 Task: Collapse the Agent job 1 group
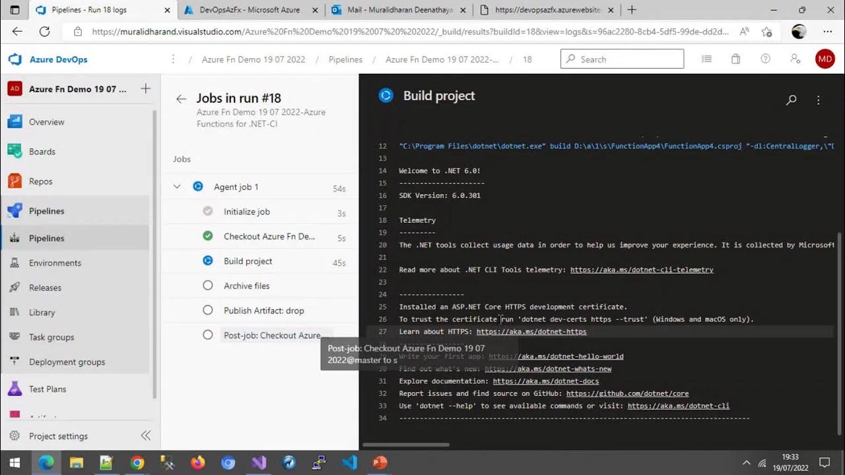(177, 187)
